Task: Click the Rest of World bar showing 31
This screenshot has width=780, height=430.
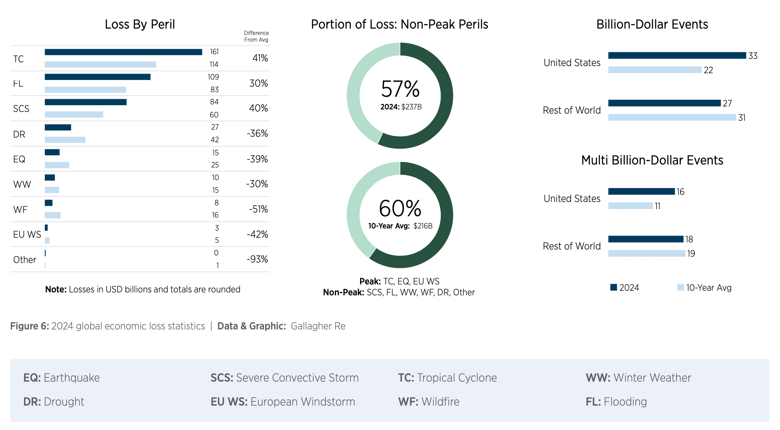Action: coord(672,117)
